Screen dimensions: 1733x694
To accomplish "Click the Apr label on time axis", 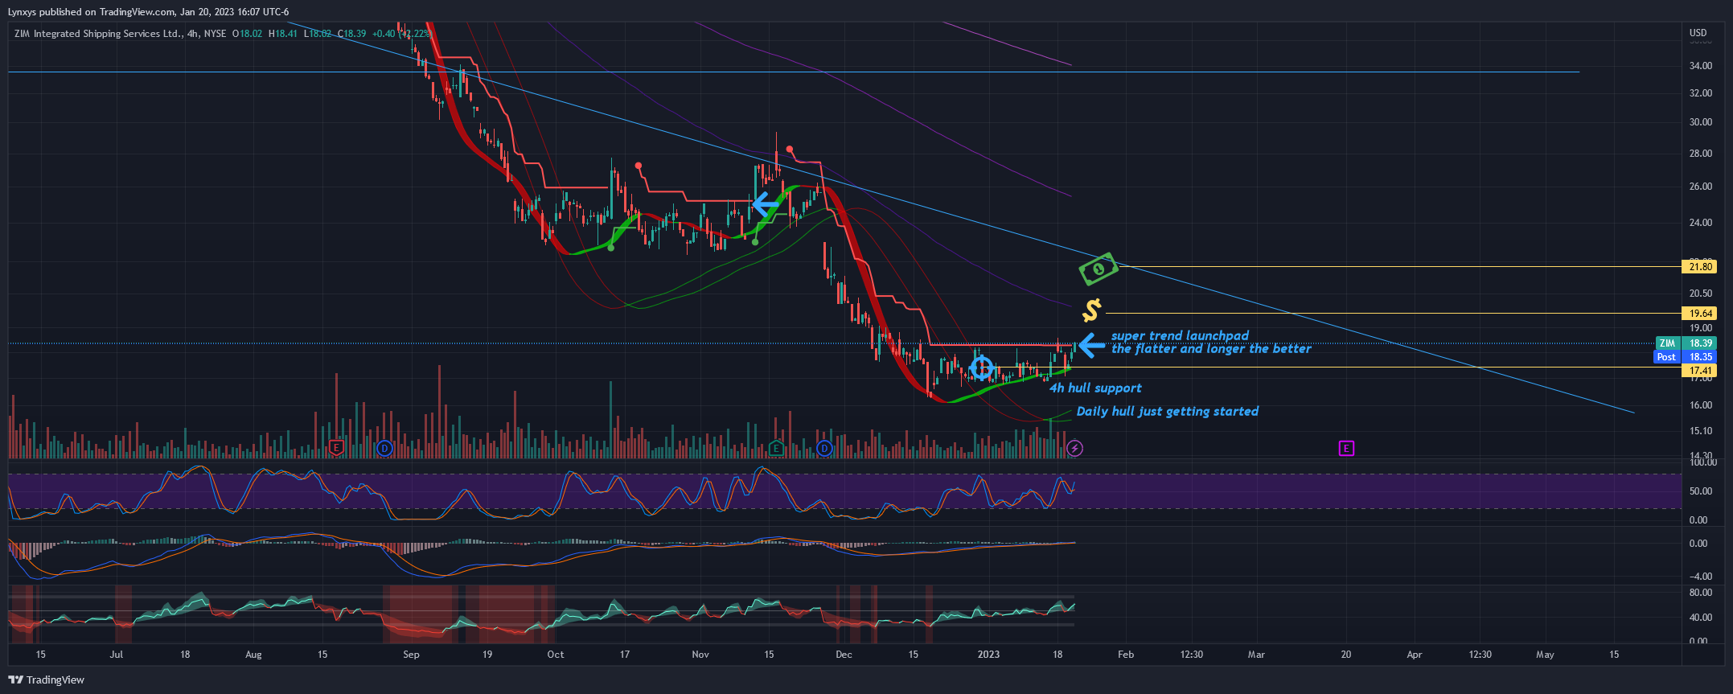I will 1415,655.
